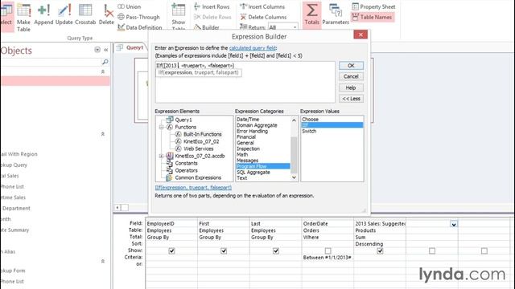Select Web Services tree item
The image size is (515, 289).
199,149
